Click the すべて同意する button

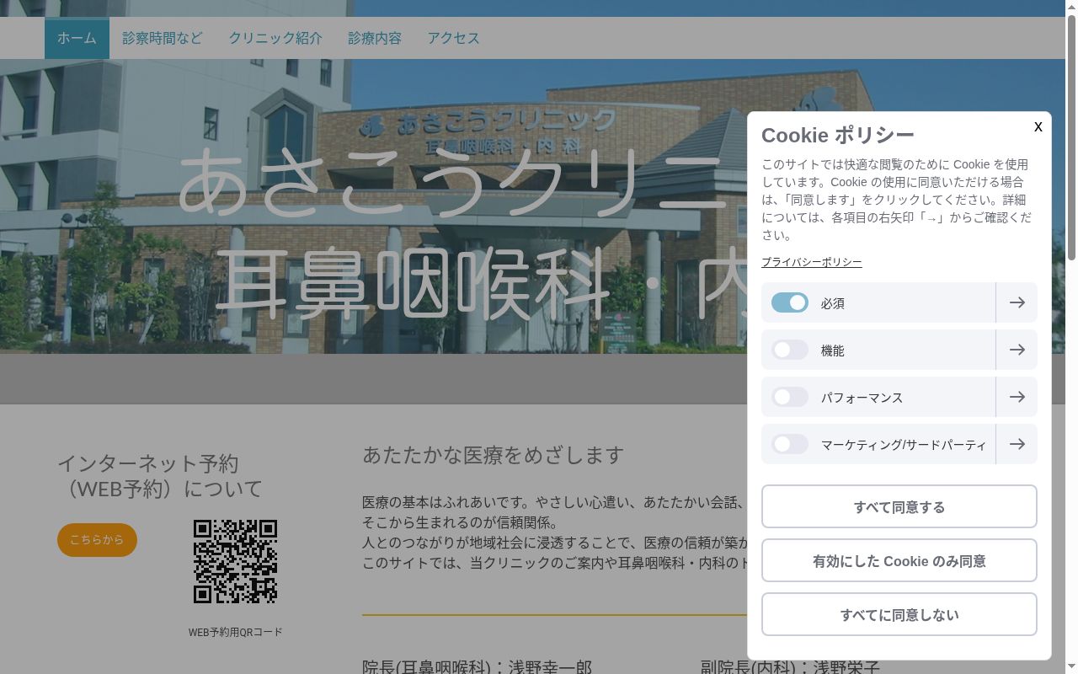[x=899, y=506]
